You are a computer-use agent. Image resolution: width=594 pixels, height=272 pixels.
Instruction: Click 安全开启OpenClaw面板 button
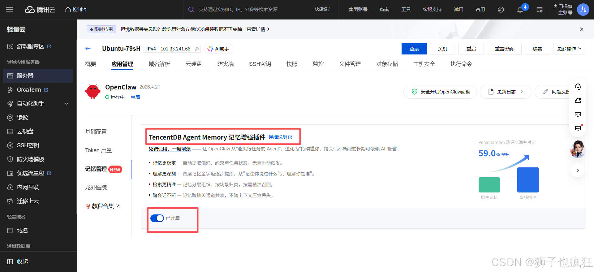440,92
